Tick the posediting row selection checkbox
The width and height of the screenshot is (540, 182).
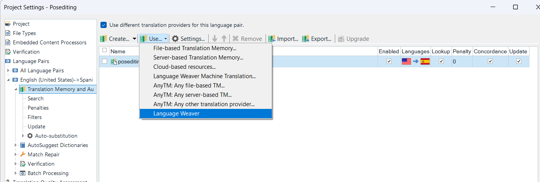pyautogui.click(x=104, y=61)
